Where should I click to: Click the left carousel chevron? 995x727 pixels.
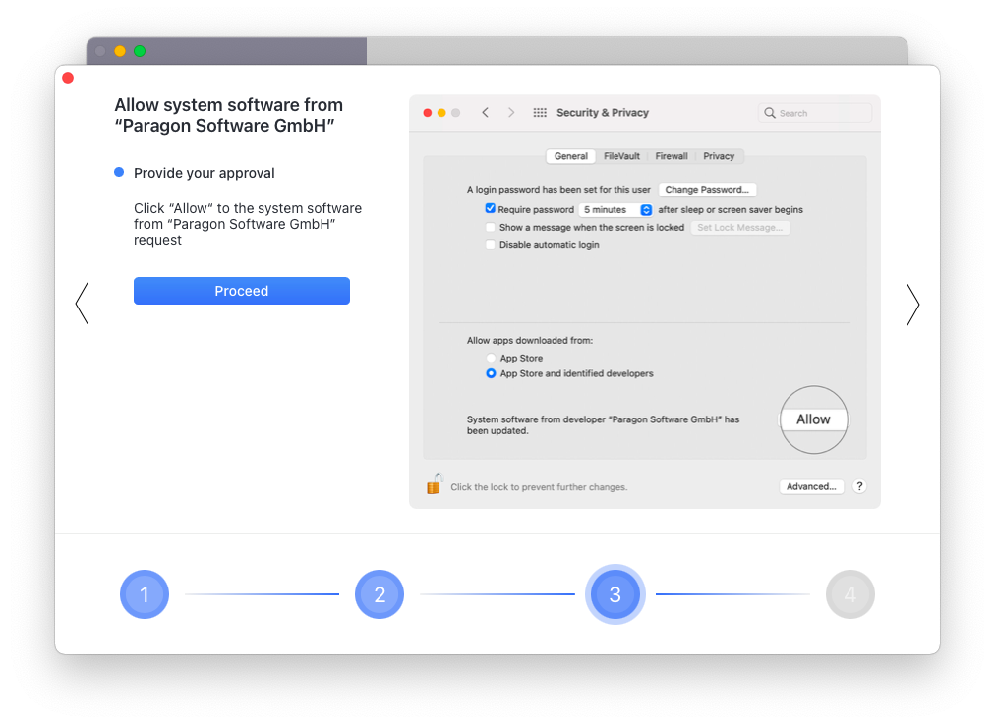pyautogui.click(x=82, y=303)
